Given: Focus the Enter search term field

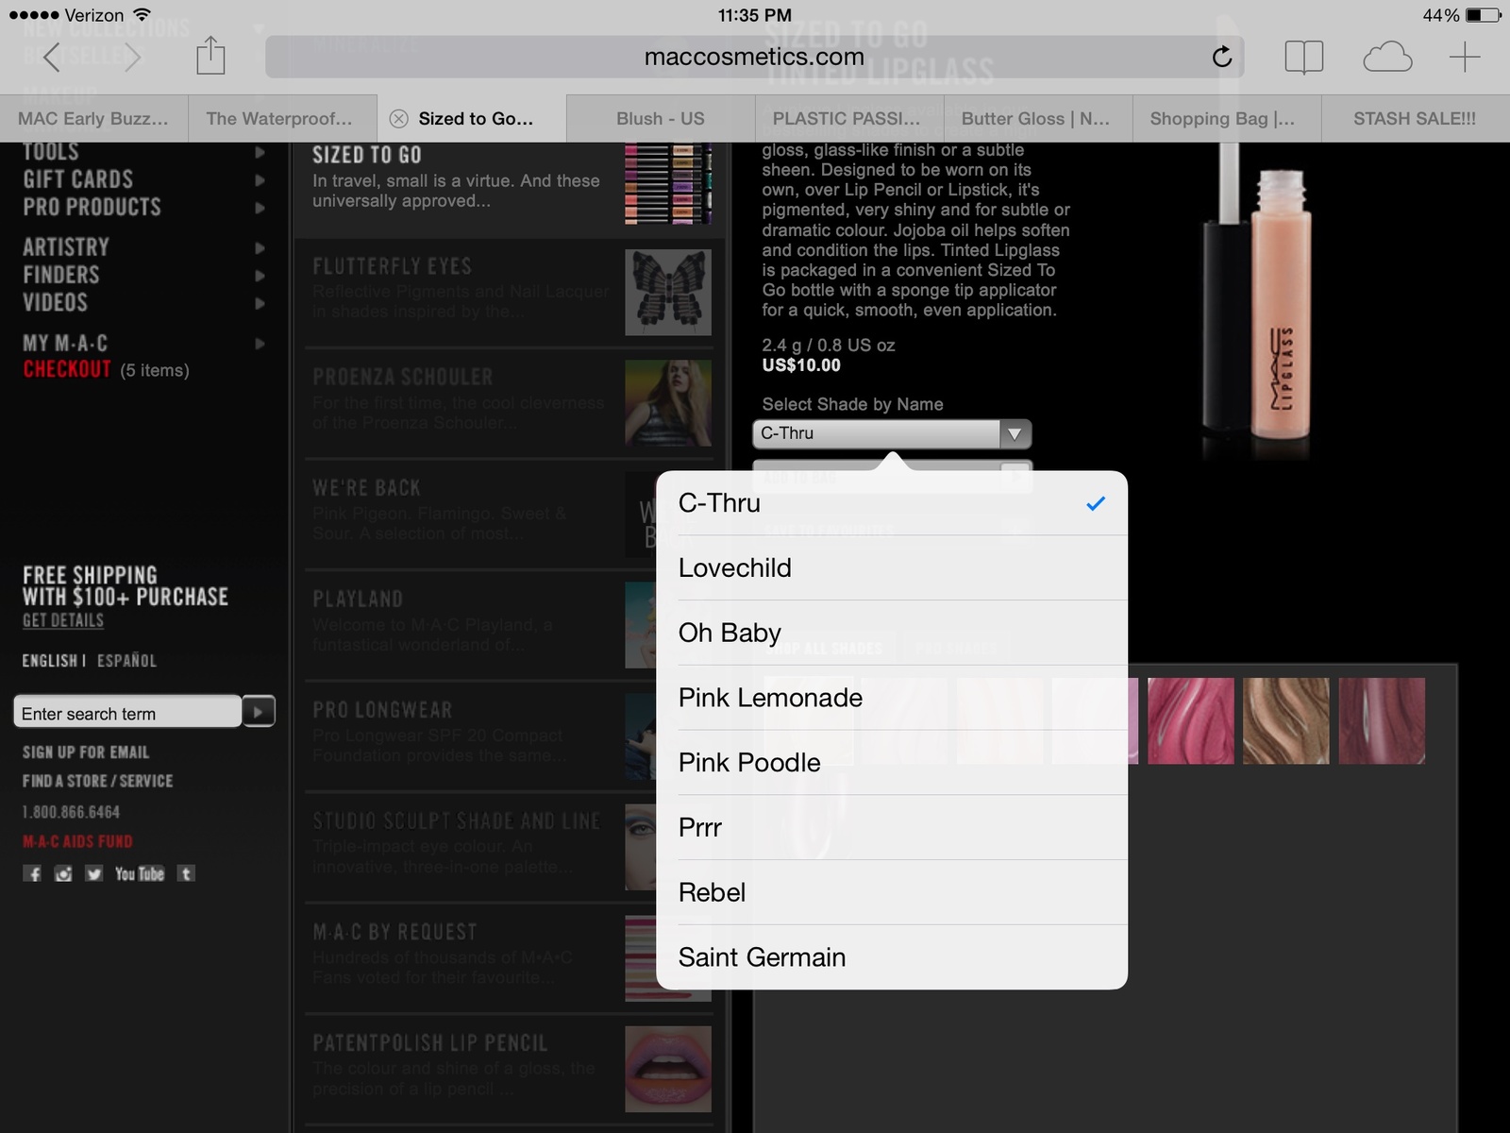Looking at the screenshot, I should coord(127,712).
